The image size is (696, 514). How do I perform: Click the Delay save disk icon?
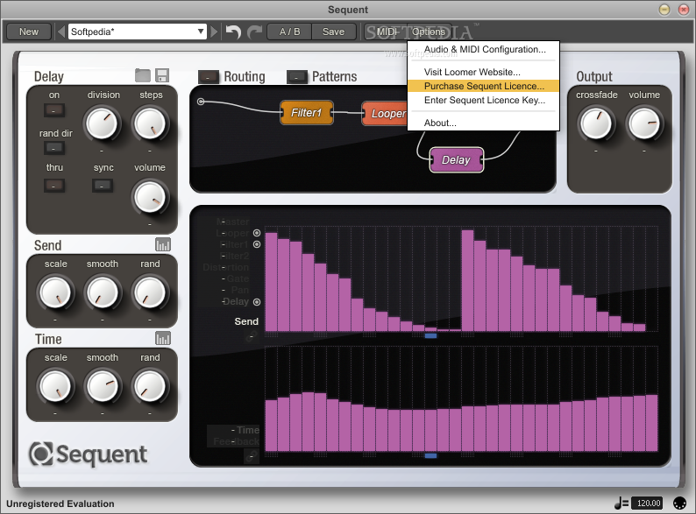162,75
